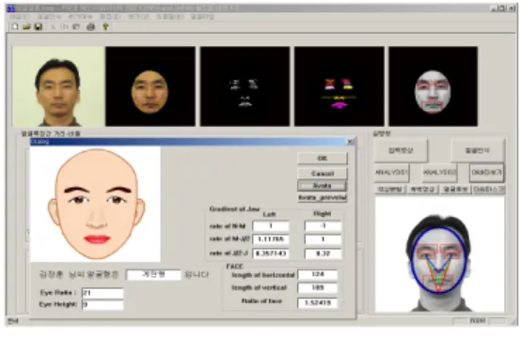Click the 'Eye Ratio :' label
The height and width of the screenshot is (338, 521).
pos(58,293)
